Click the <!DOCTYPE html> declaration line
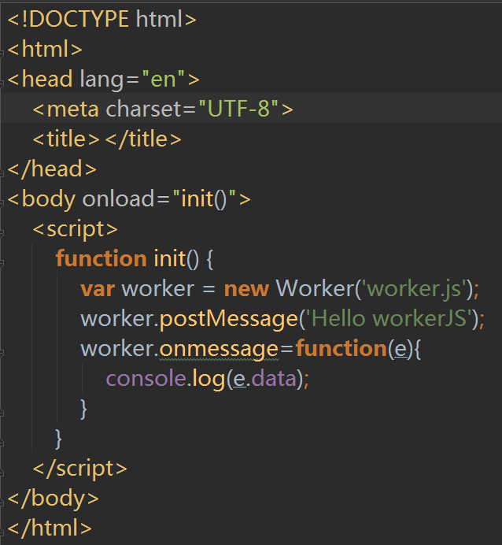This screenshot has width=502, height=545. pos(102,19)
